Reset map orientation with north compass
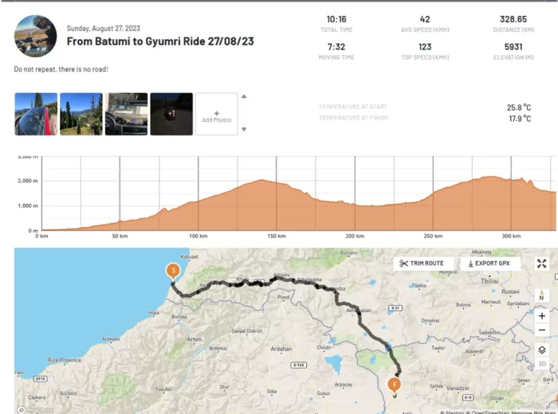The height and width of the screenshot is (414, 558). [542, 295]
